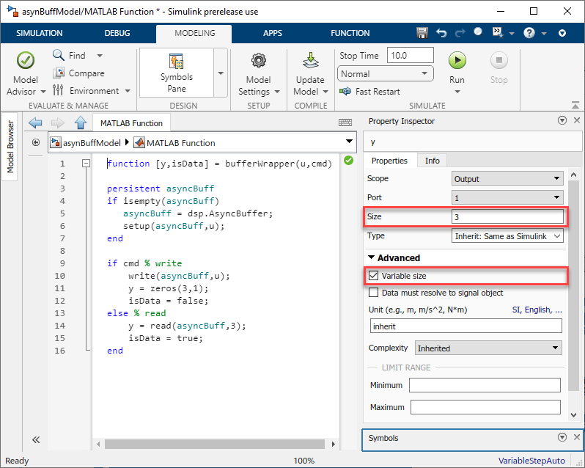The image size is (585, 468).
Task: Open Model Settings gear icon
Action: 258,61
